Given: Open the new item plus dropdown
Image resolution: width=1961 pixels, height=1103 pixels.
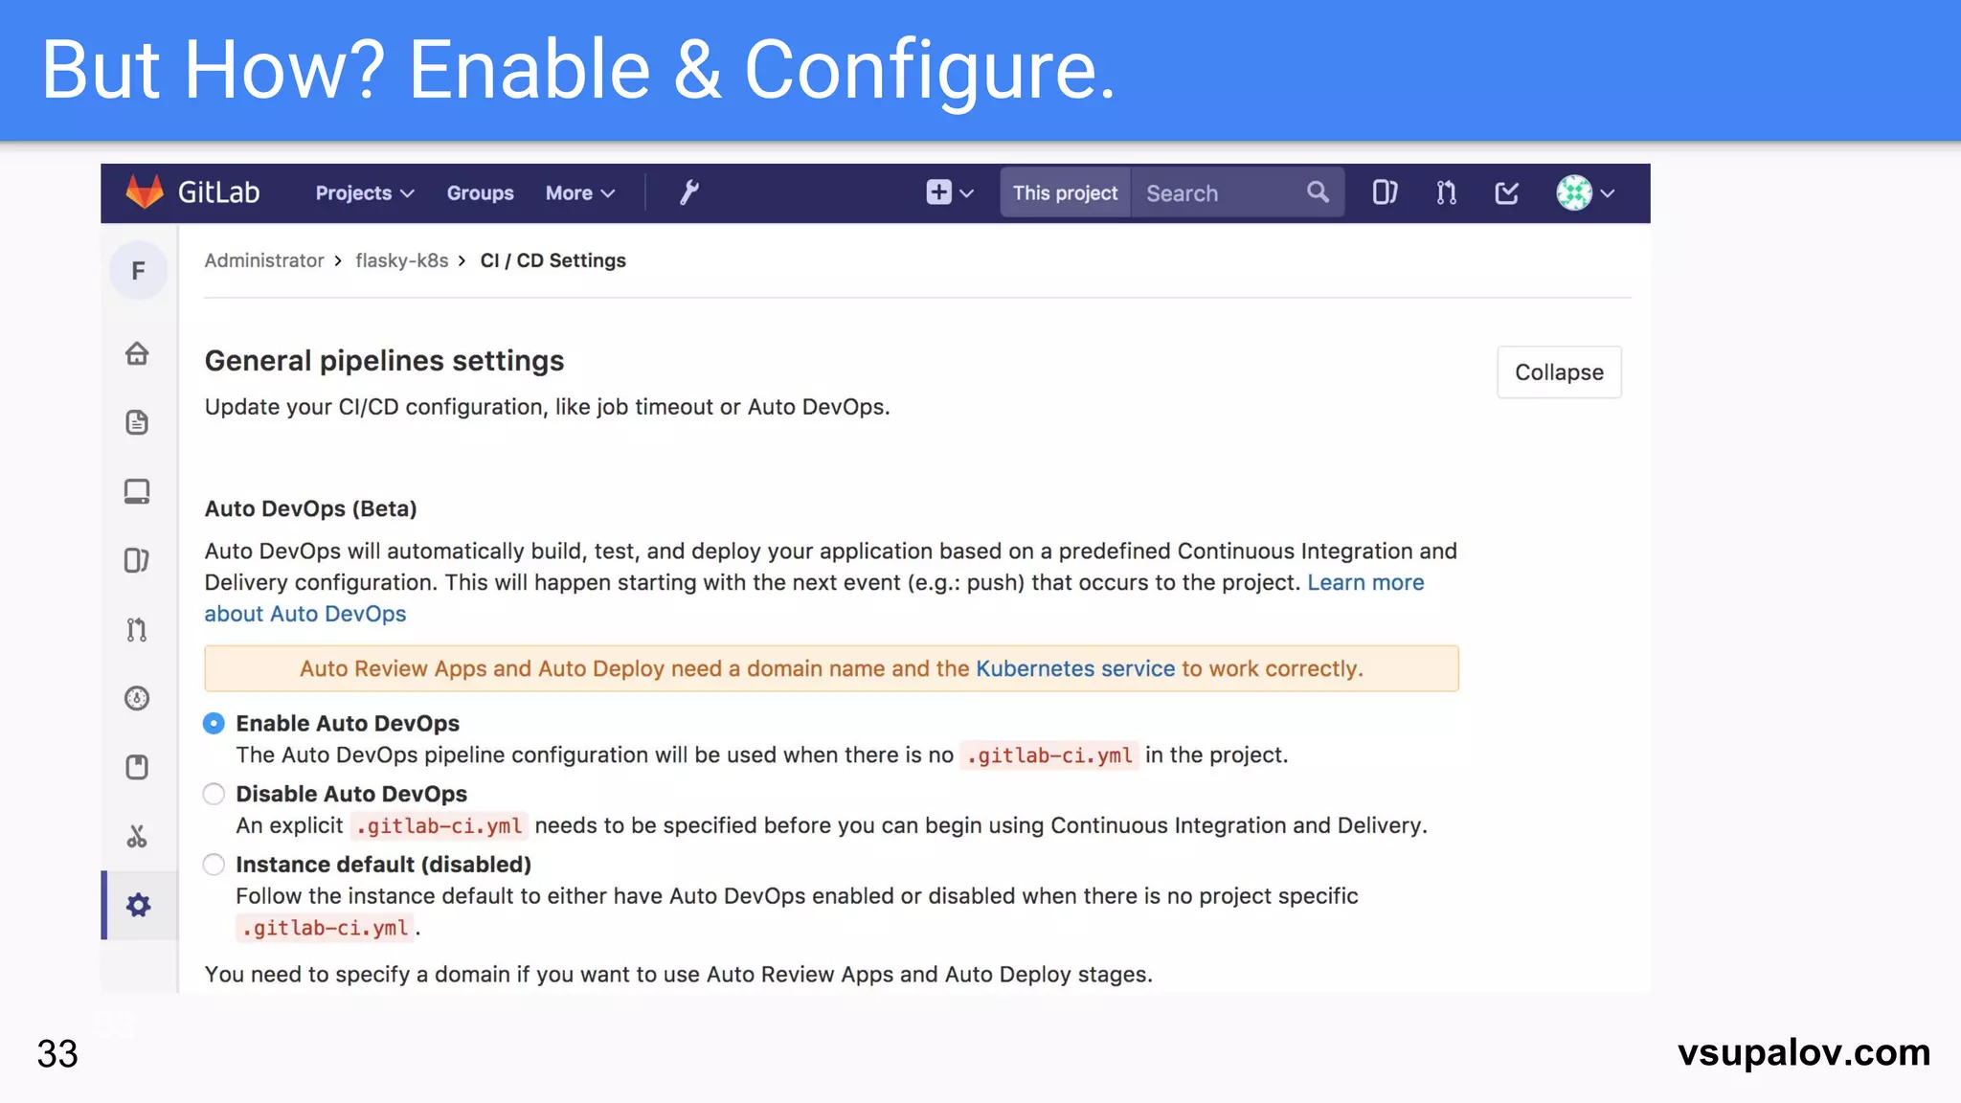Looking at the screenshot, I should 949,192.
